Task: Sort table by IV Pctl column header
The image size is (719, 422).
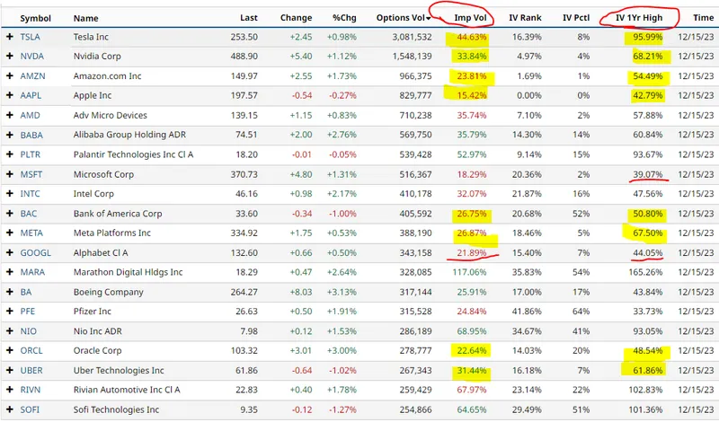Action: tap(576, 18)
